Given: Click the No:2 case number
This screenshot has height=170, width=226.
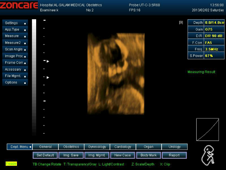Looking at the screenshot, I should 90,10.
